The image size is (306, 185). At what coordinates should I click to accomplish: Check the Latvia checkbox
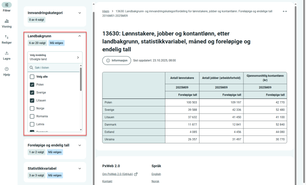coord(32,124)
